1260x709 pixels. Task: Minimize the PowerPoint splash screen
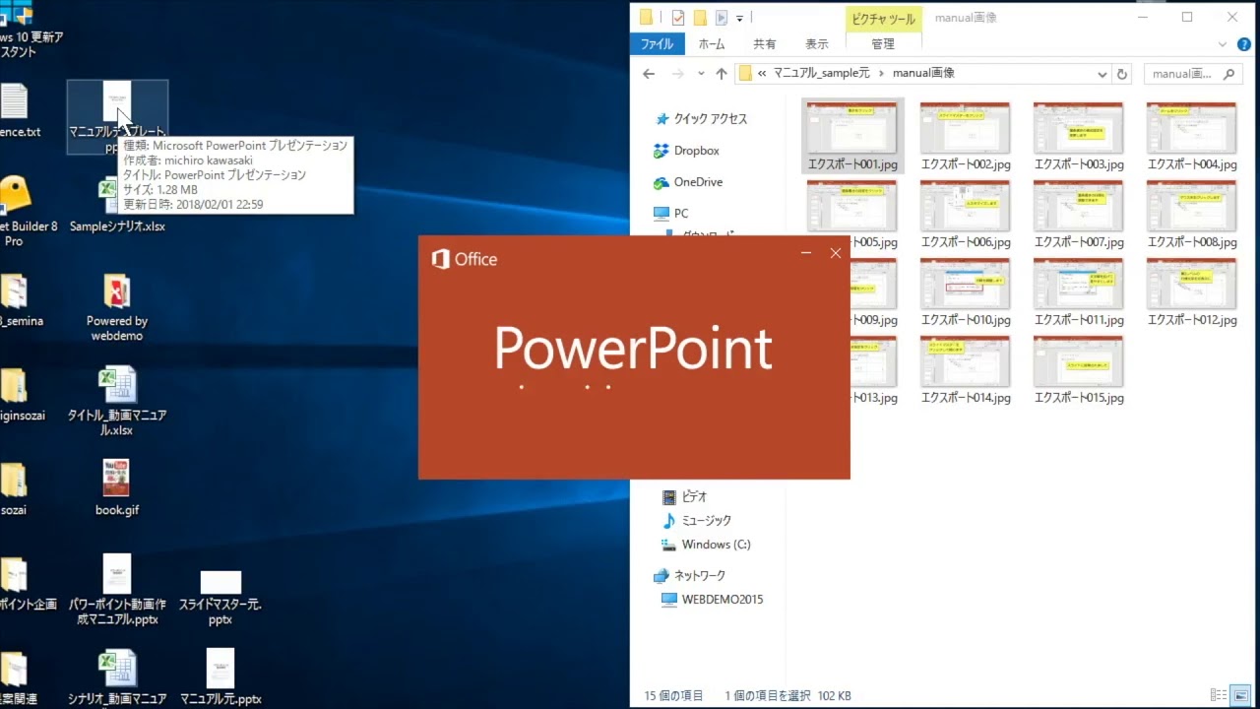click(x=806, y=253)
